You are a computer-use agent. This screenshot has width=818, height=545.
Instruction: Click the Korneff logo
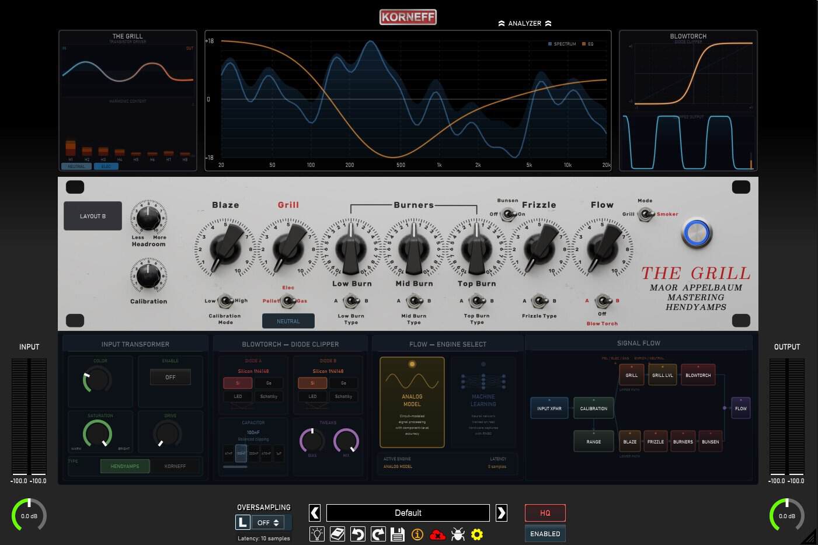408,17
